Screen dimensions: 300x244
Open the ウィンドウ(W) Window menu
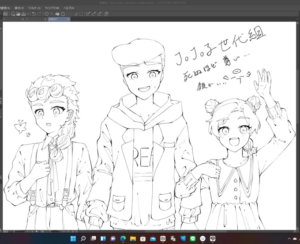pos(52,8)
